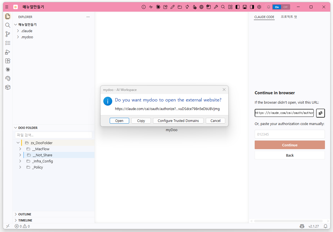Image resolution: width=333 pixels, height=232 pixels.
Task: Click the bell icon beside On/Off switch
Action: [x=269, y=7]
